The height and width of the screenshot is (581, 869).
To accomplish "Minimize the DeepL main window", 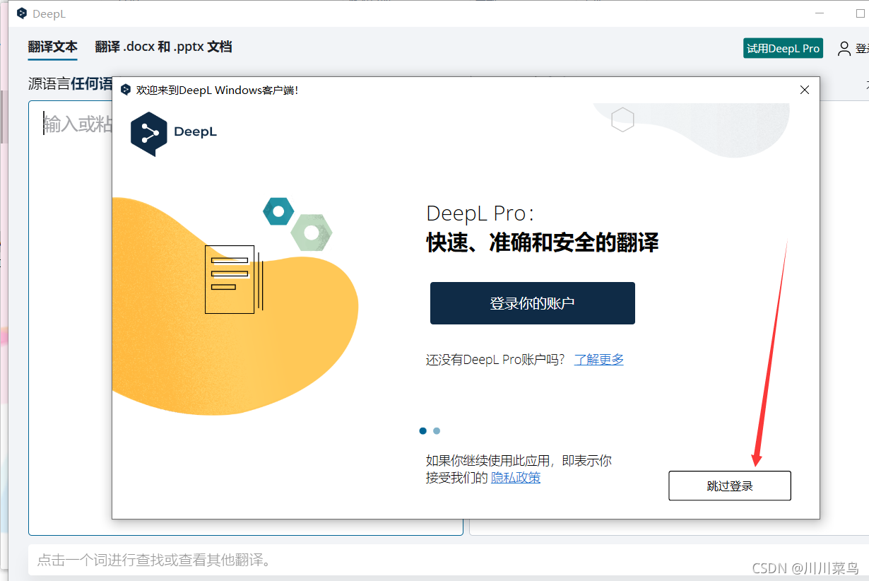I will (820, 13).
